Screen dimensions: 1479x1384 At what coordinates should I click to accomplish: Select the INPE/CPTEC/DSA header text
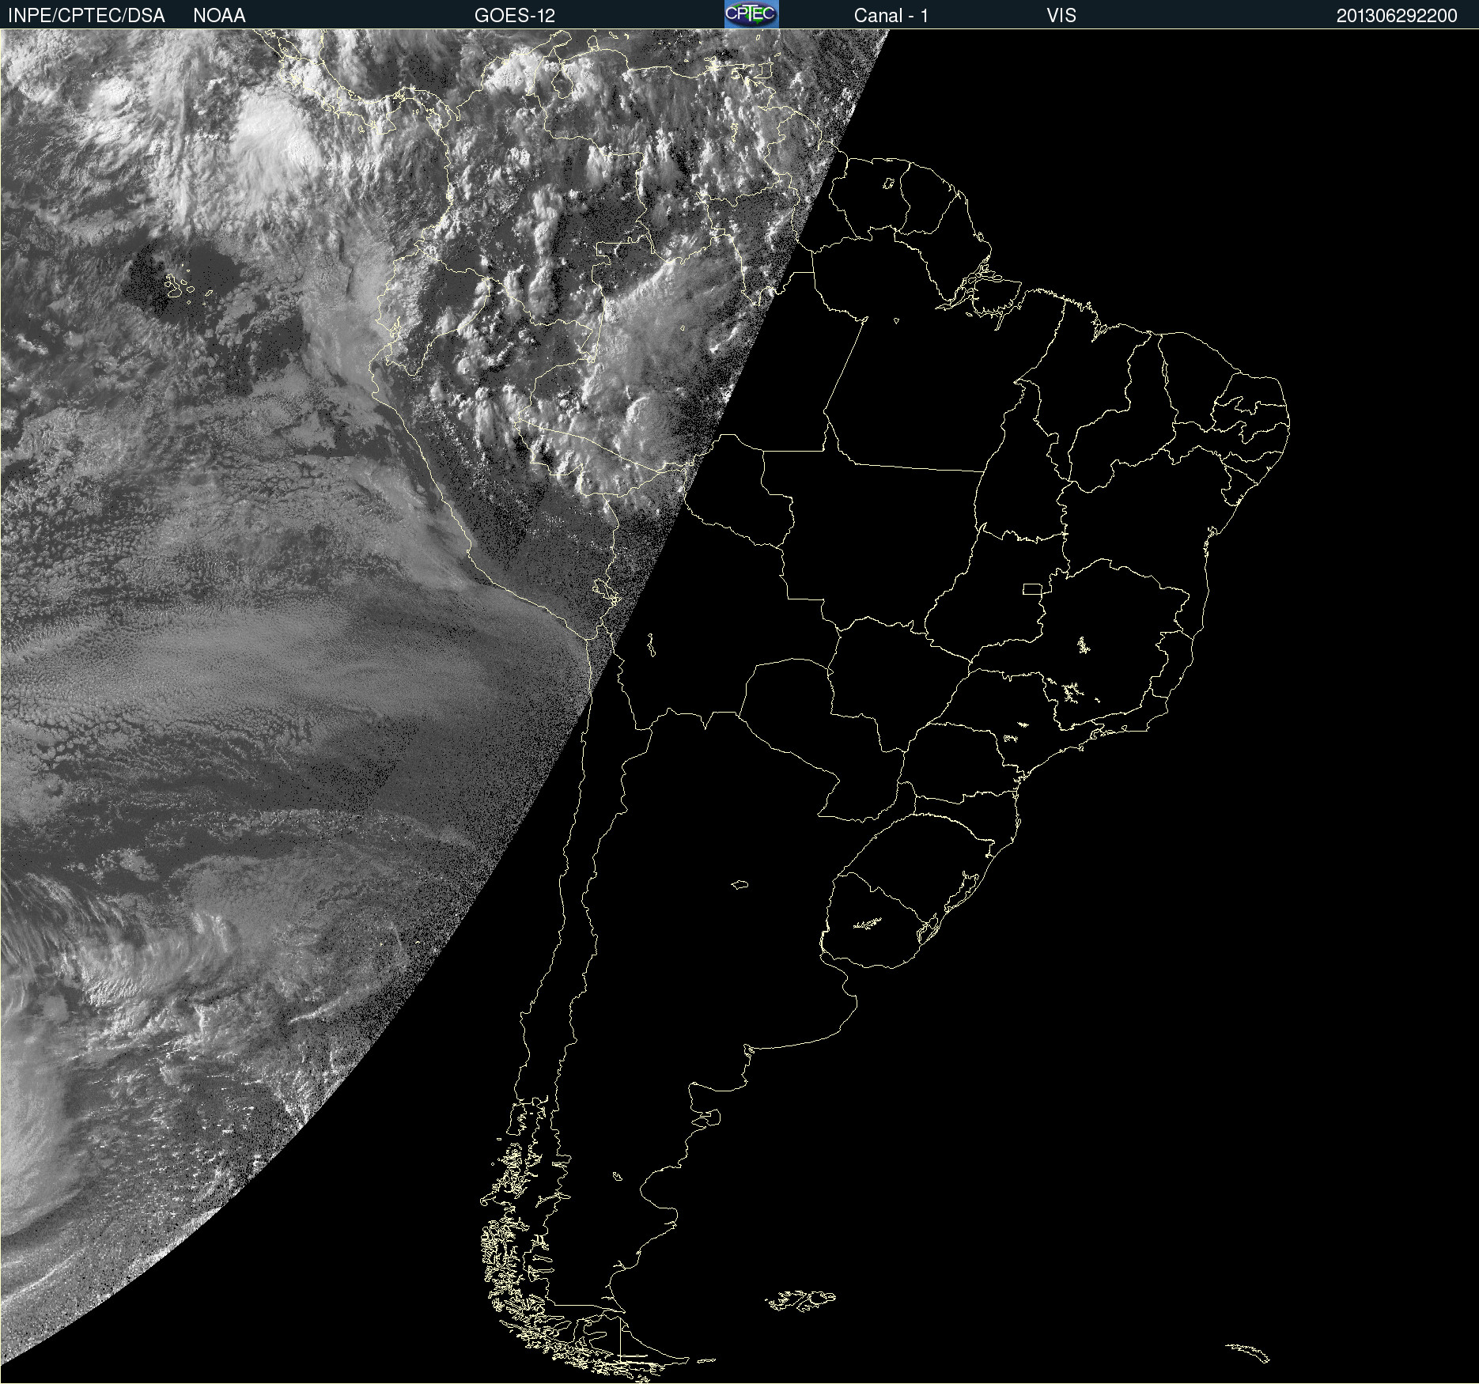pos(86,16)
